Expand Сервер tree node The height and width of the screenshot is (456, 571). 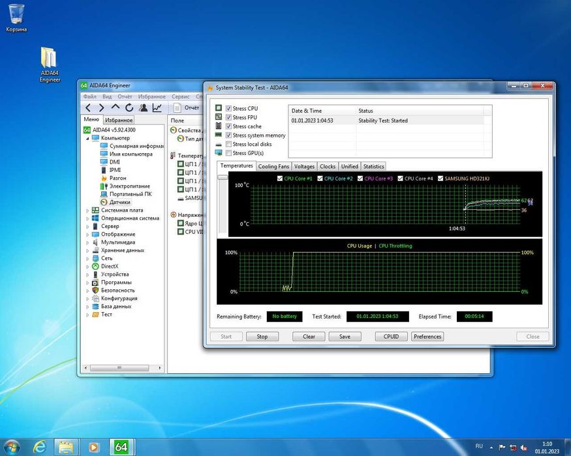click(87, 227)
